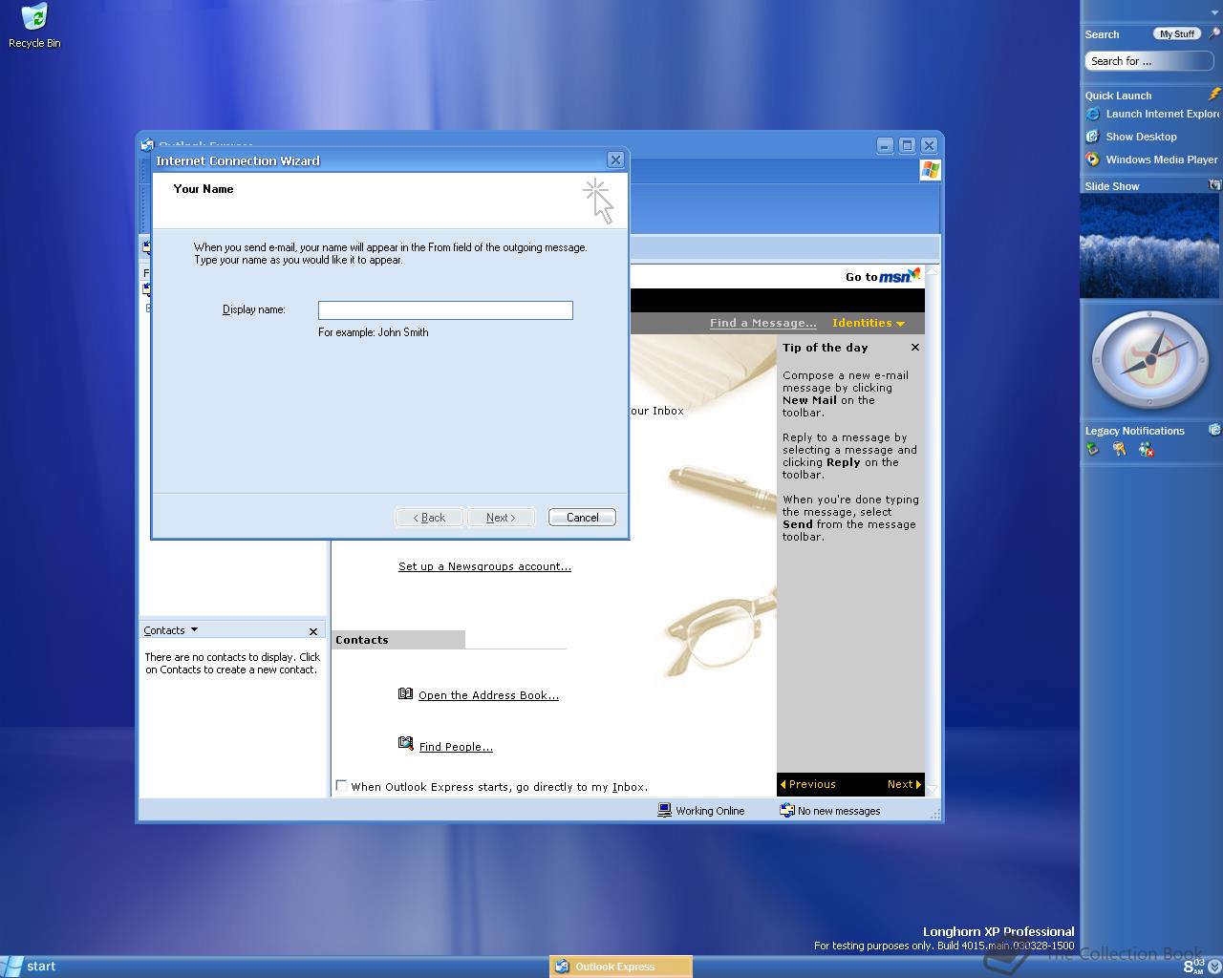Click Show Desktop text in Quick Launch
This screenshot has height=978, width=1223.
pyautogui.click(x=1141, y=137)
